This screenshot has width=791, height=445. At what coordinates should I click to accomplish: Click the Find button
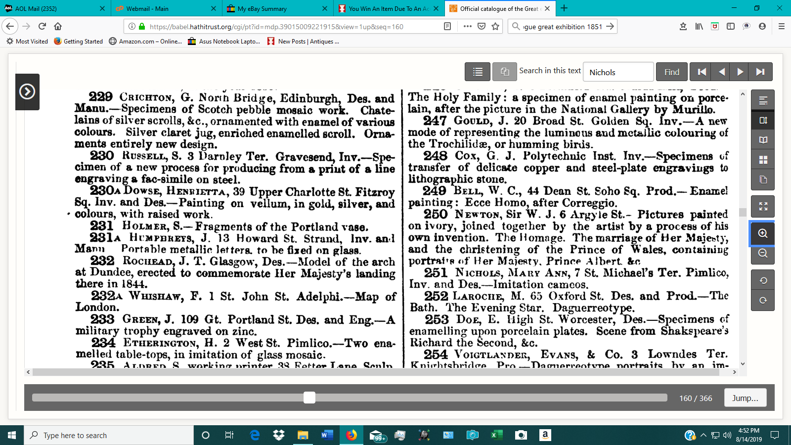(x=671, y=72)
